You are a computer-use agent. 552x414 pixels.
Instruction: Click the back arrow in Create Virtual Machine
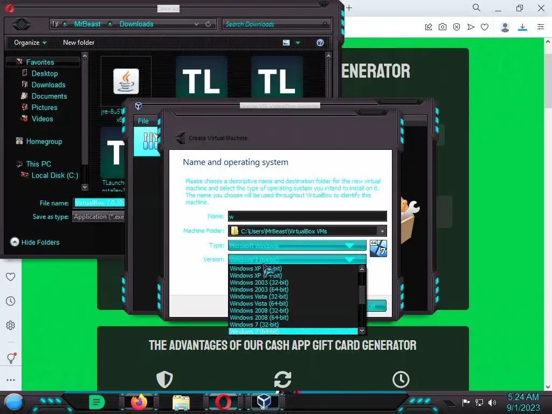tap(181, 137)
